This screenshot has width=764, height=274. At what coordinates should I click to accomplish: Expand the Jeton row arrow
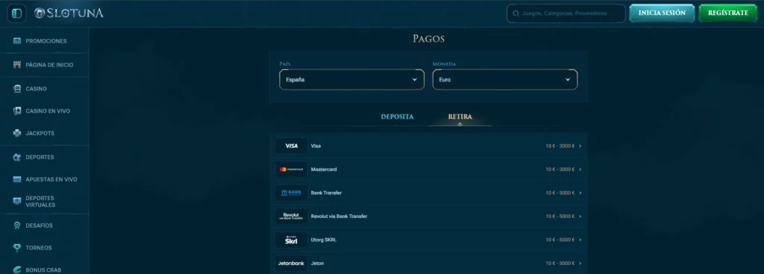click(580, 263)
